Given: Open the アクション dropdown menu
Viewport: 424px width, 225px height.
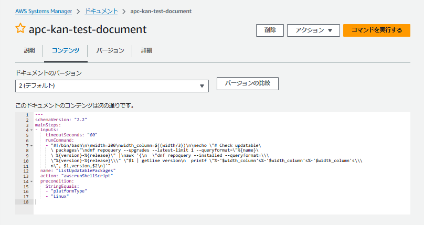Looking at the screenshot, I should tap(313, 30).
